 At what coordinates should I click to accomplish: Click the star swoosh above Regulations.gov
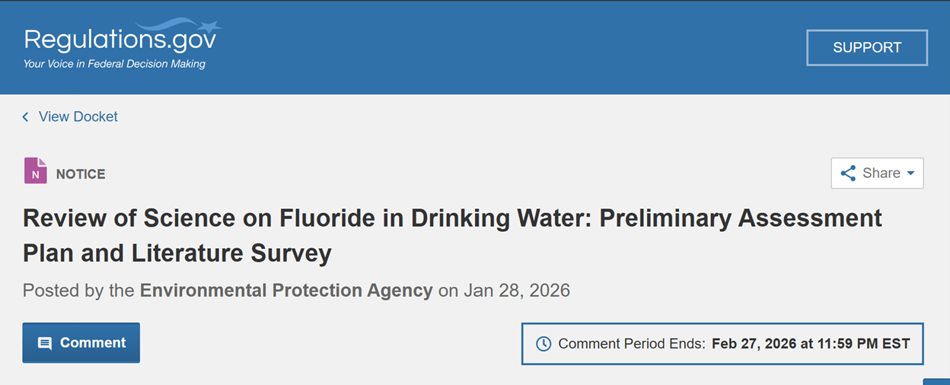(x=190, y=24)
